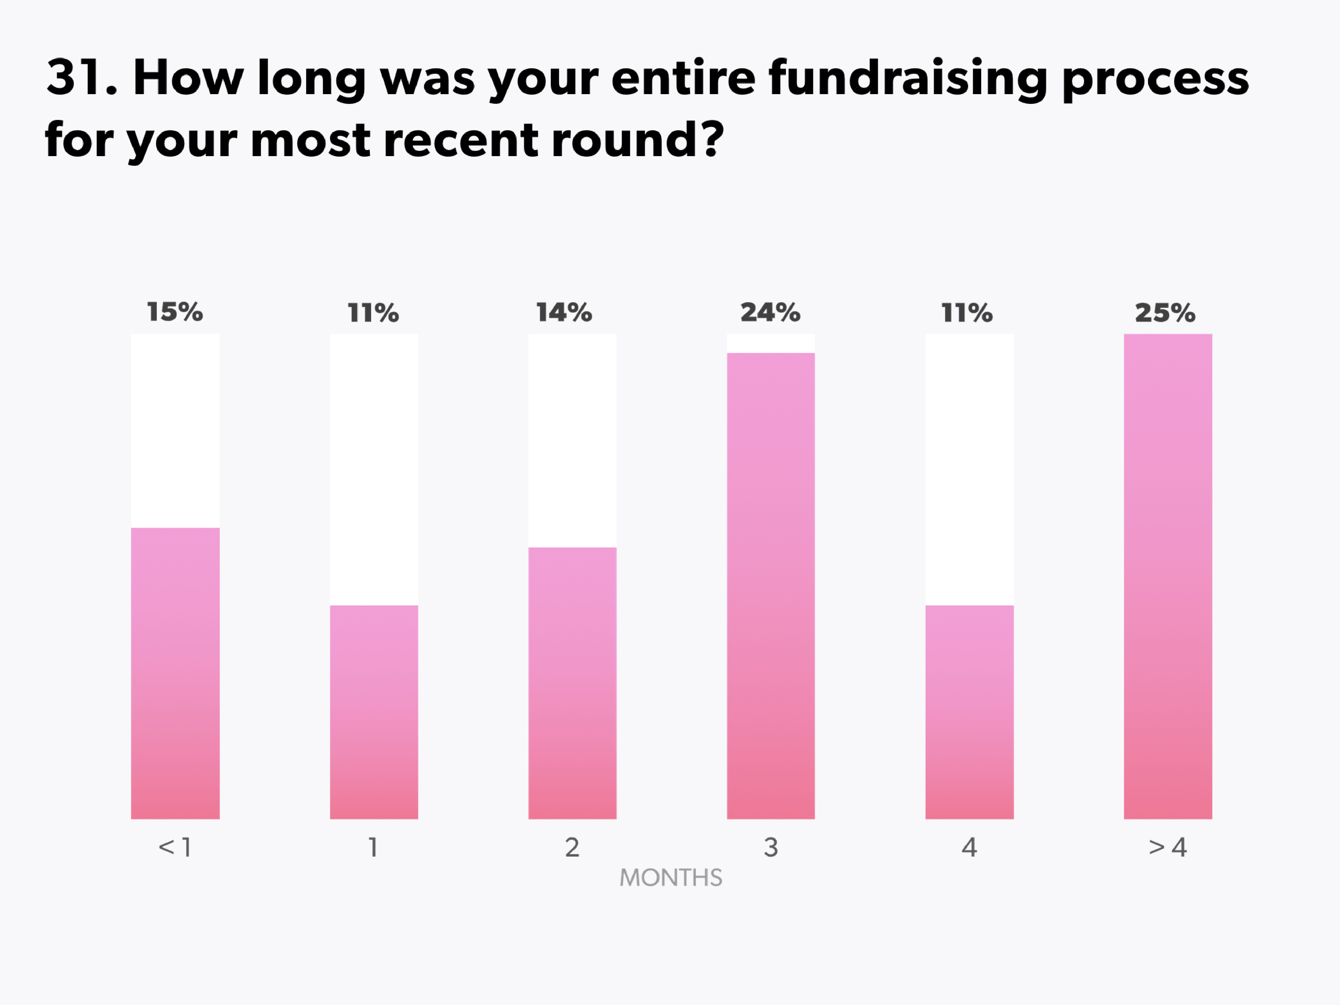Viewport: 1340px width, 1005px height.
Task: Click the 11% label above the 1-month bar
Action: pyautogui.click(x=373, y=313)
